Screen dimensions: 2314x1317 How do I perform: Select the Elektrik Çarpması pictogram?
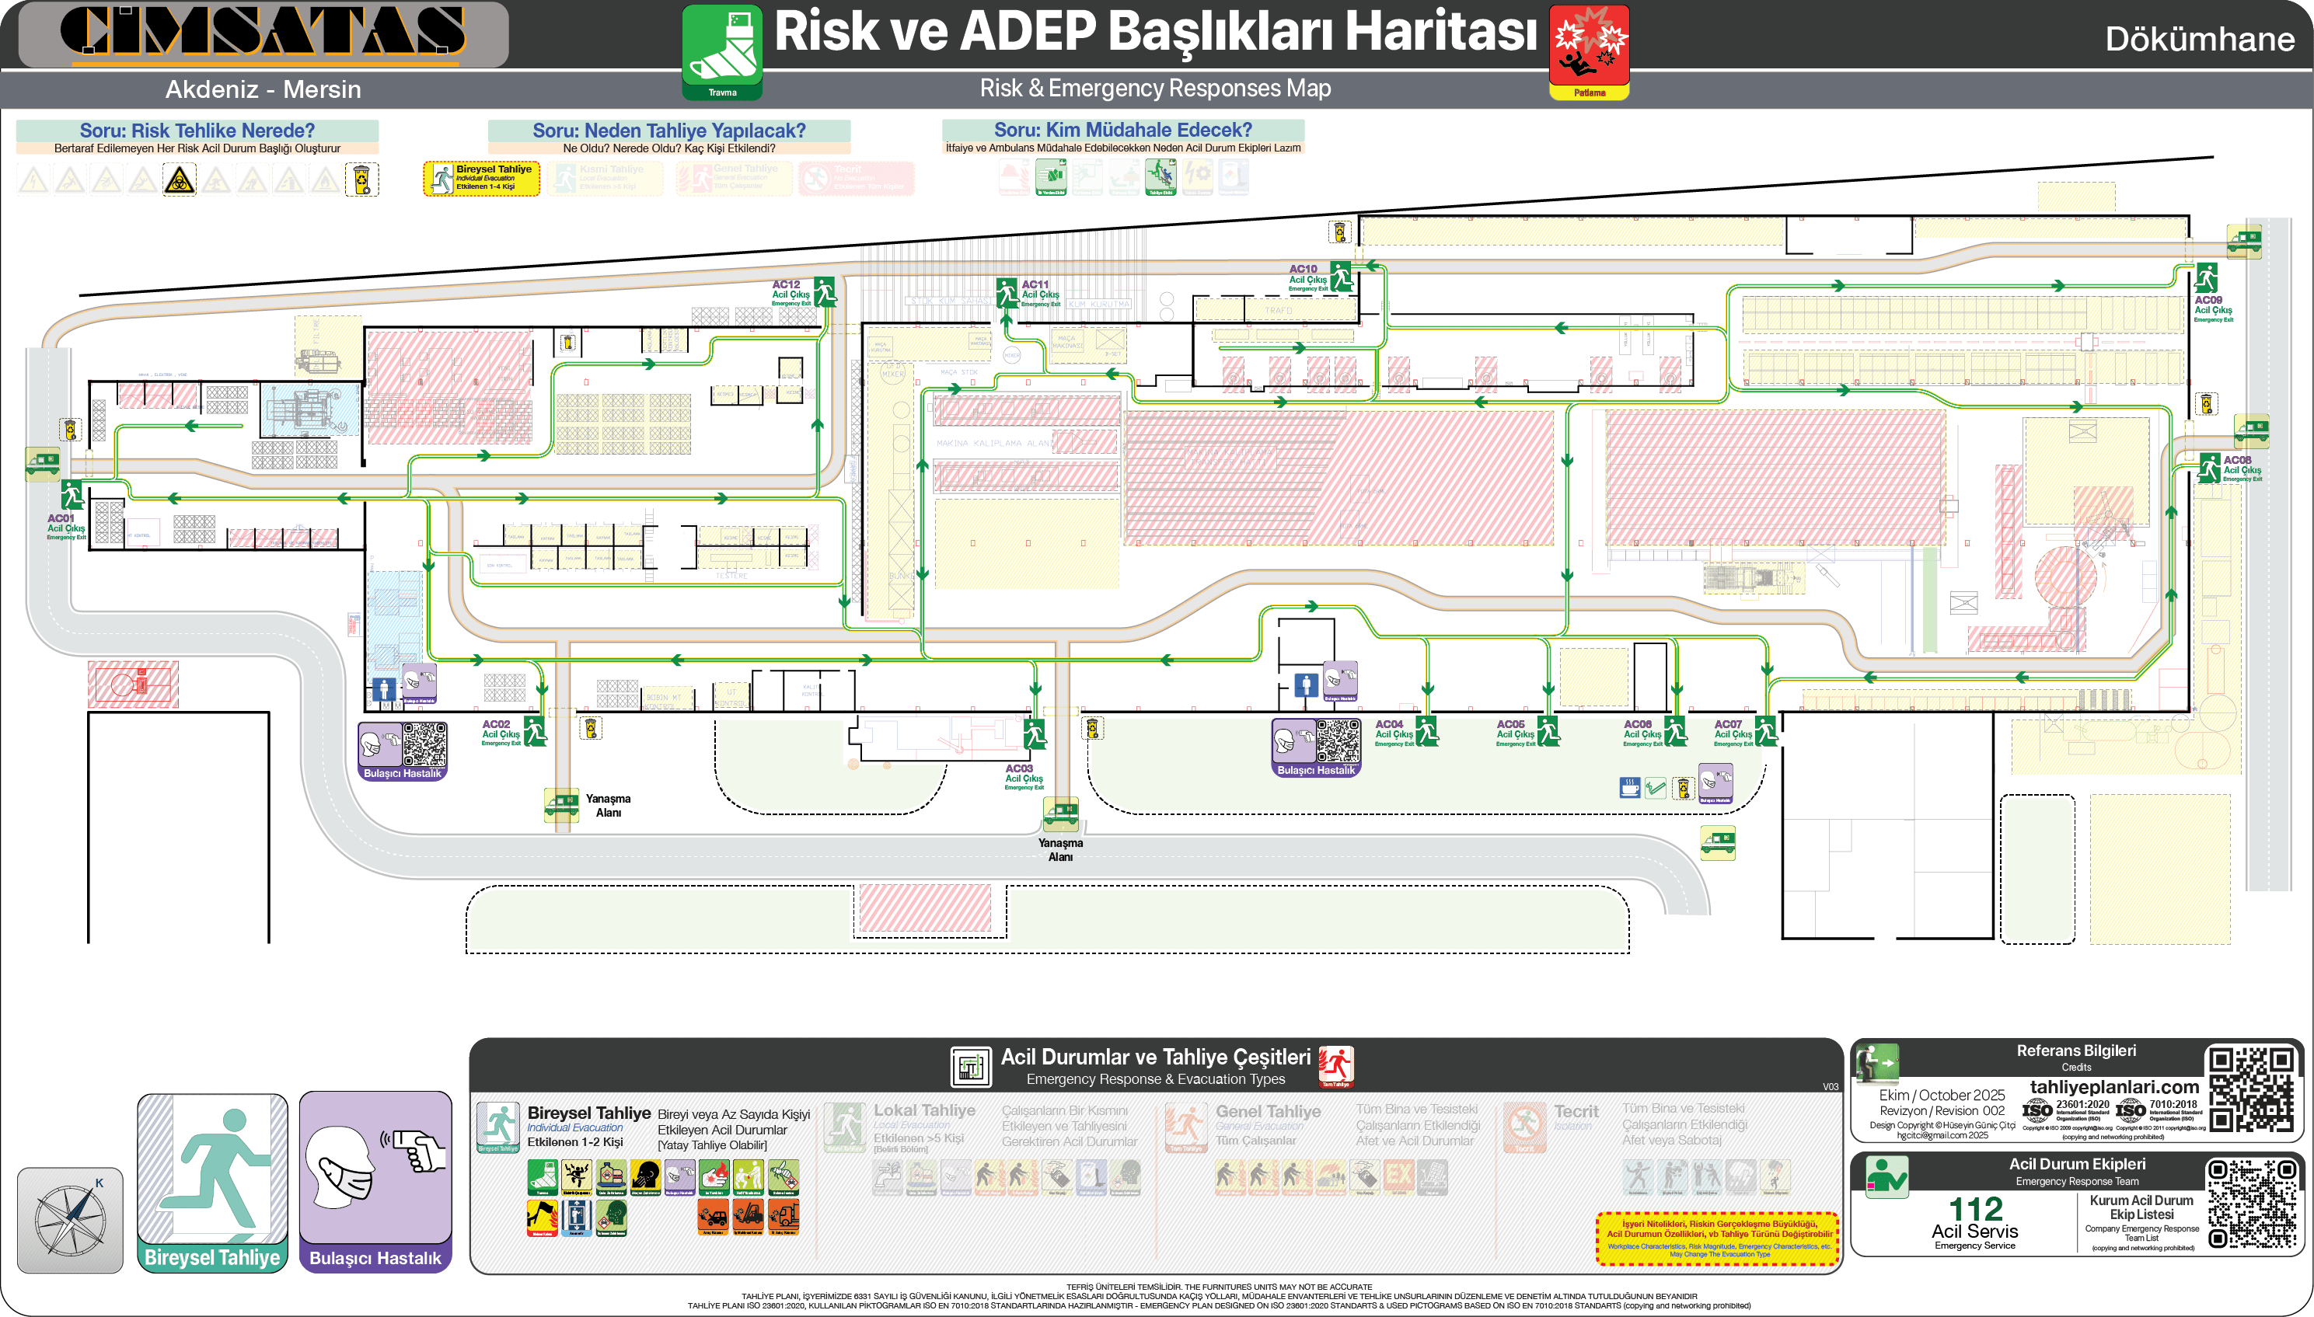[576, 1177]
